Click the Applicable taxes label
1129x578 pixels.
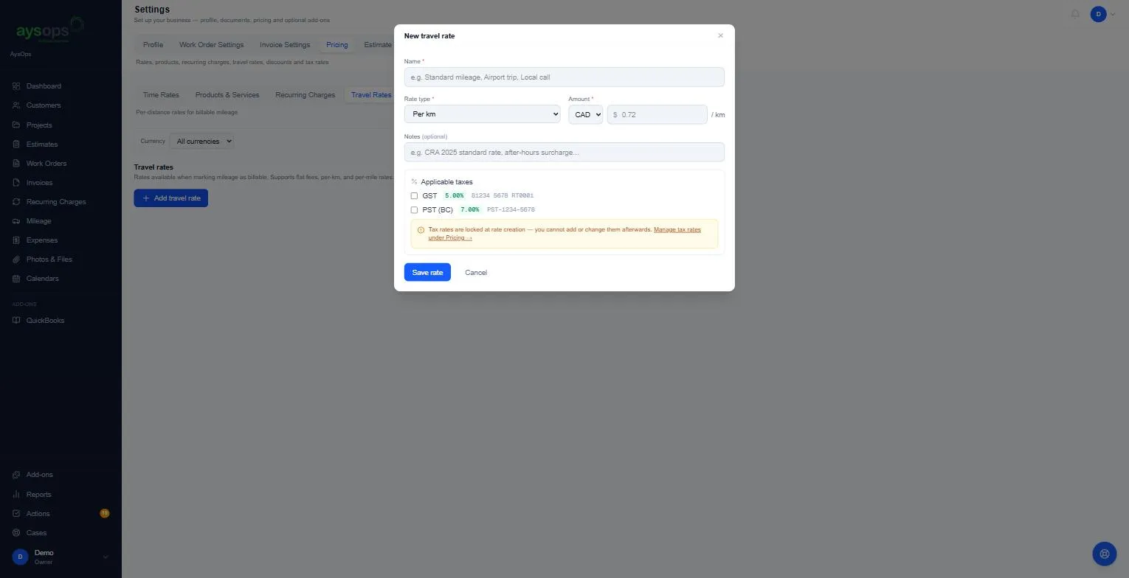point(446,182)
